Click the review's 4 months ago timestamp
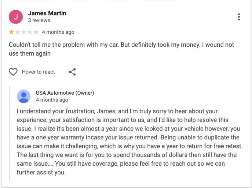This screenshot has width=252, height=188. [58, 32]
